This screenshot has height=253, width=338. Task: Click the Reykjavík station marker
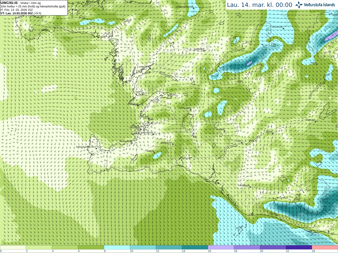(140, 129)
